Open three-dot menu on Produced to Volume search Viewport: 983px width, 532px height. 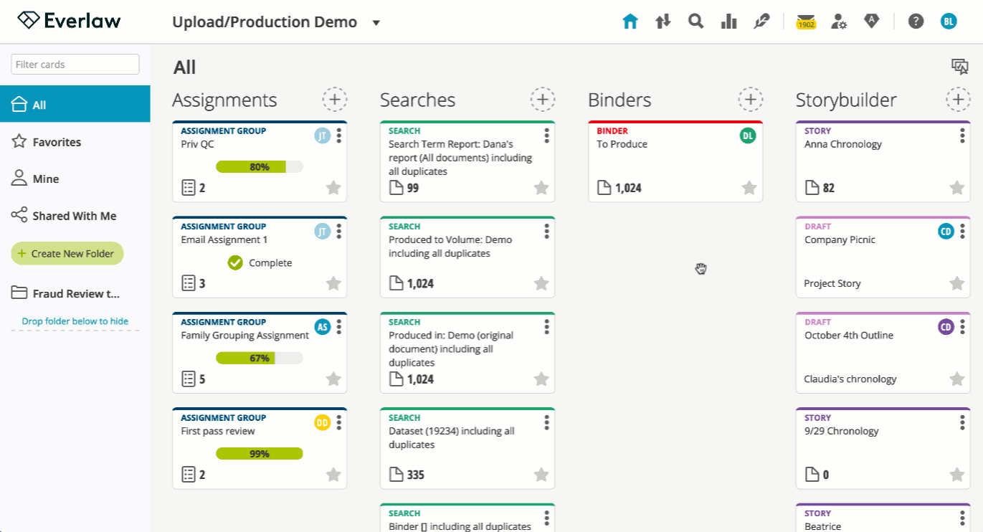[547, 231]
